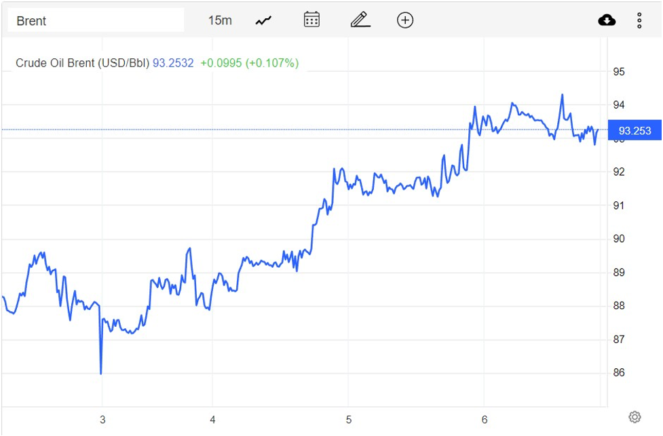Viewport: 663px width, 436px height.
Task: Click date label 6 on time axis
Action: [x=485, y=420]
